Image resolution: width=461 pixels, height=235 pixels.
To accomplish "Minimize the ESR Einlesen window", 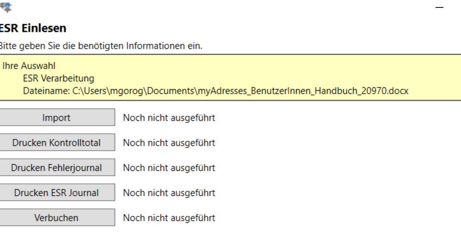I will 439,8.
